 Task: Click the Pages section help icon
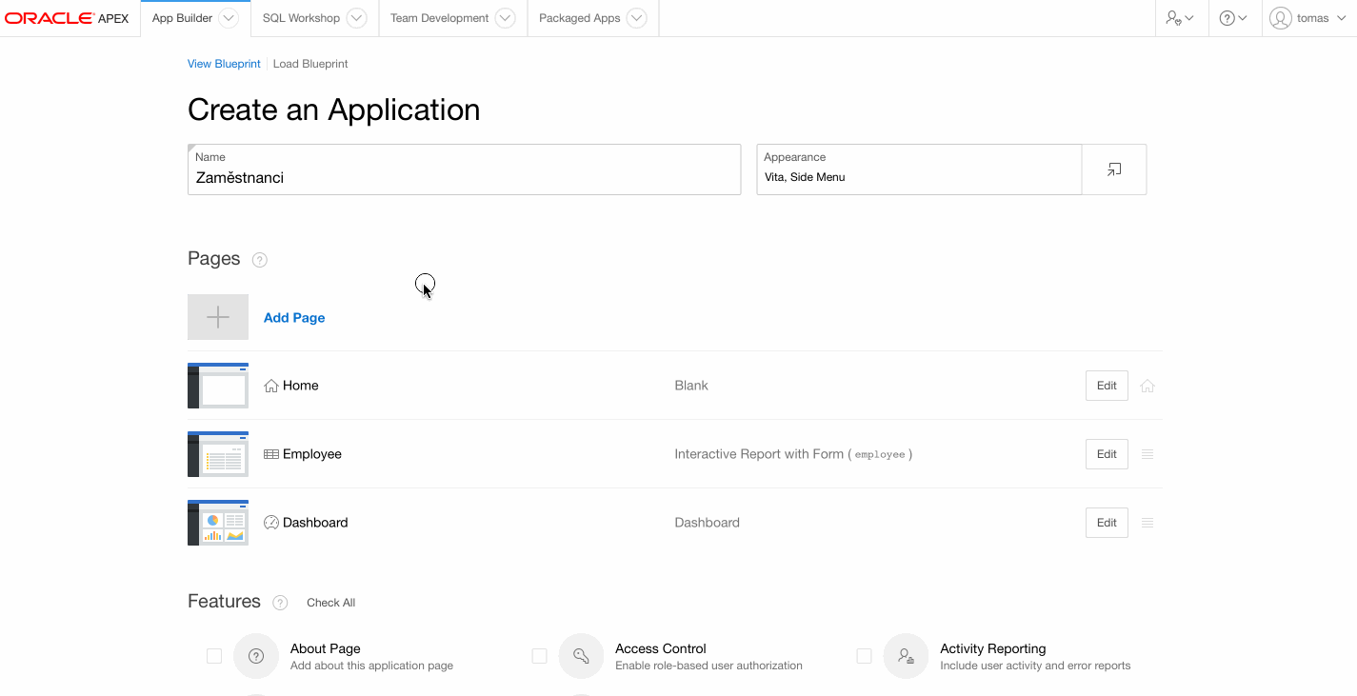click(x=259, y=260)
